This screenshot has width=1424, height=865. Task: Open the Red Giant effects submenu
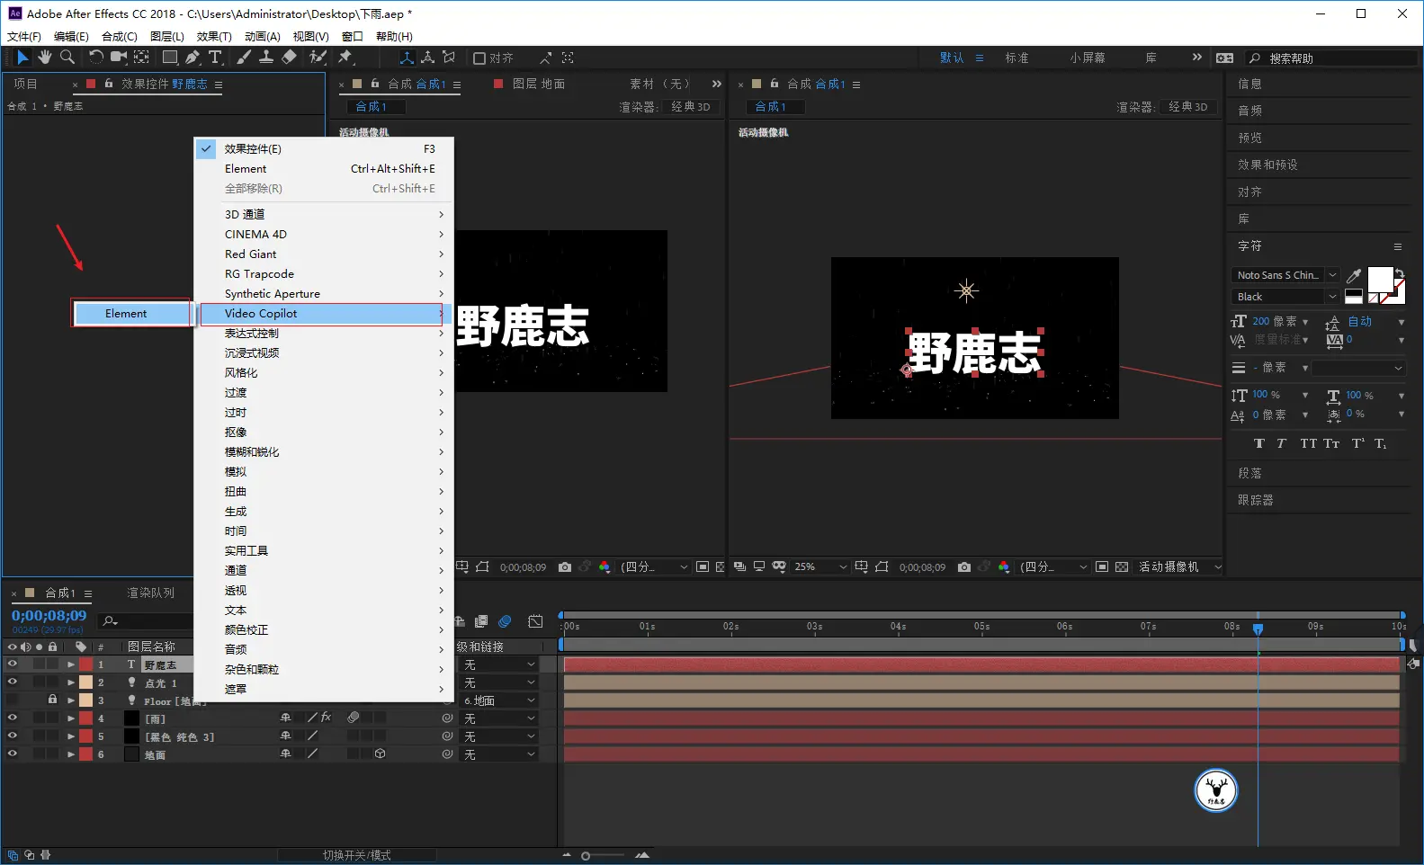pyautogui.click(x=324, y=254)
